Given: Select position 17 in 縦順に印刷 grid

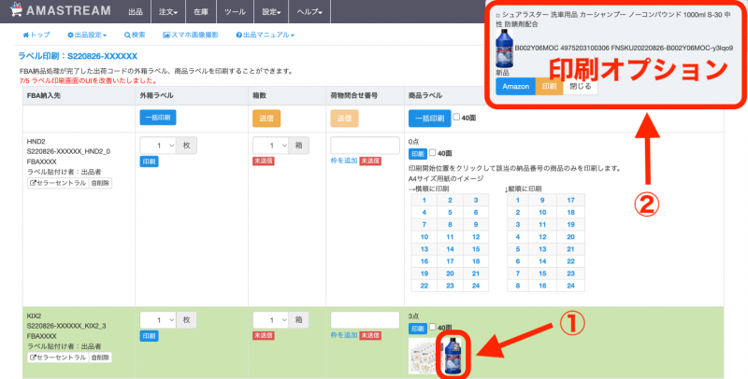Looking at the screenshot, I should coord(570,200).
